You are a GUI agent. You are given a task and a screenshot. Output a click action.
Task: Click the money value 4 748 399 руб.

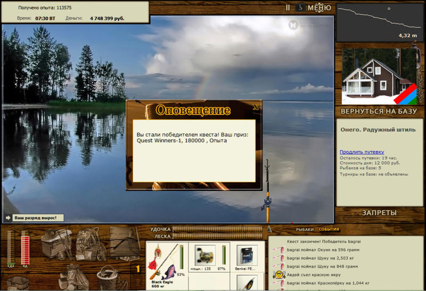tap(108, 19)
